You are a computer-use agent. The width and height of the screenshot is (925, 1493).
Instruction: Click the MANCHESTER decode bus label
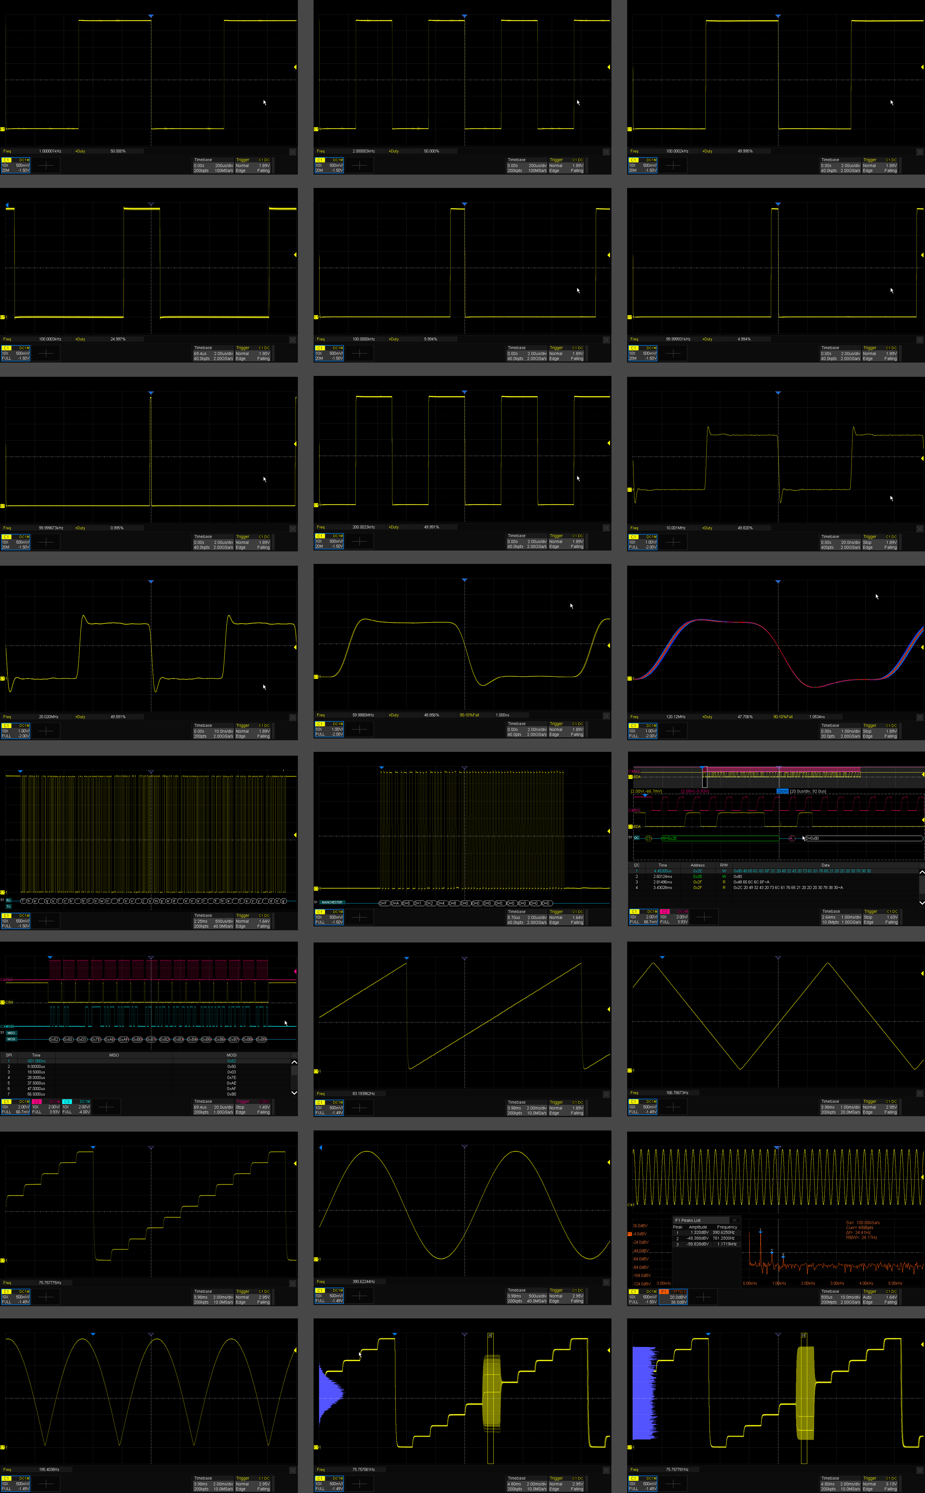[332, 903]
